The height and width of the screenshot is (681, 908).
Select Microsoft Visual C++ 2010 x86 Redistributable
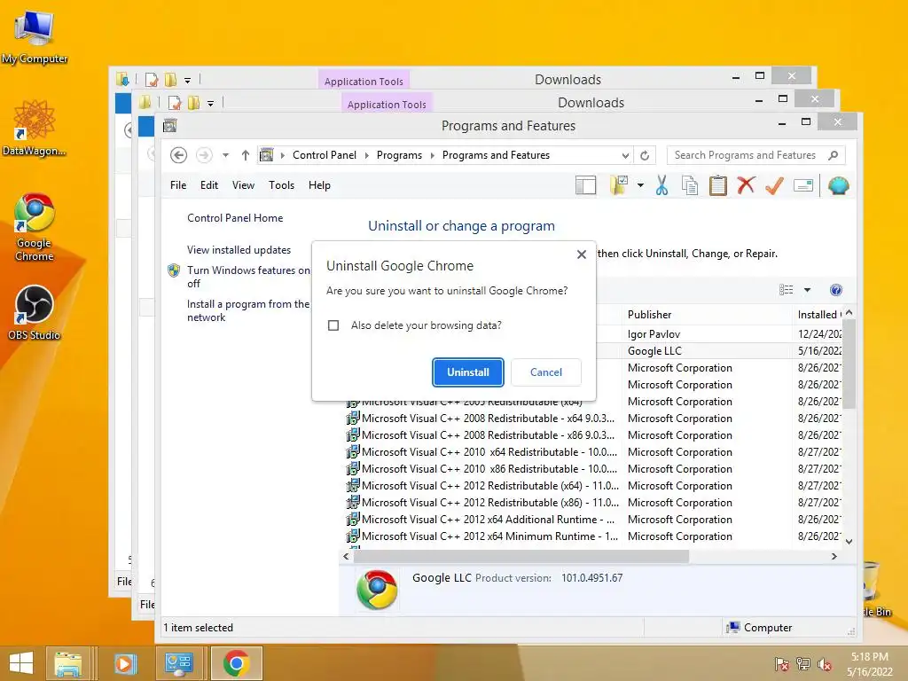click(x=481, y=469)
